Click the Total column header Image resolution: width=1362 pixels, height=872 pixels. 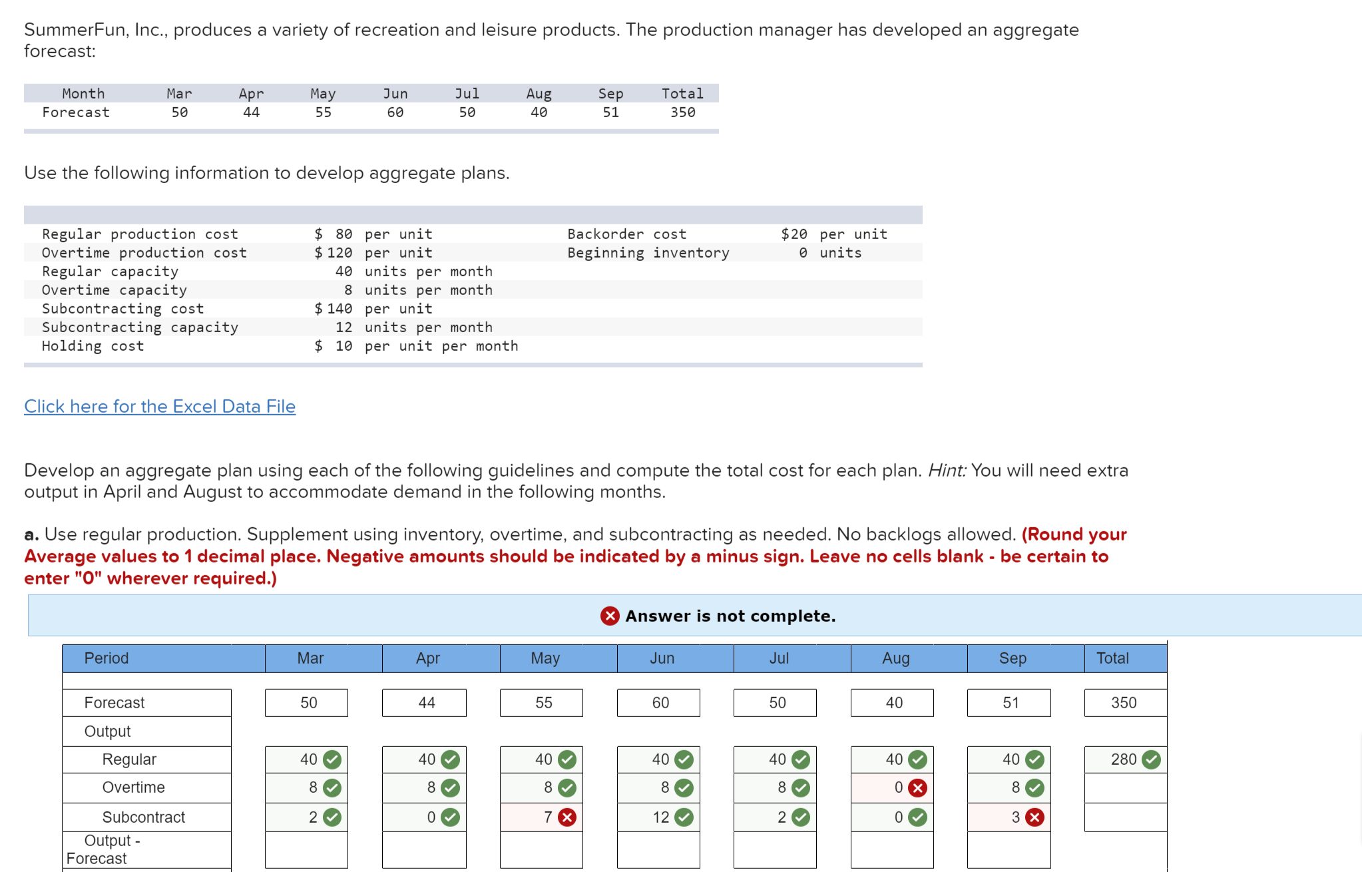pyautogui.click(x=1112, y=658)
